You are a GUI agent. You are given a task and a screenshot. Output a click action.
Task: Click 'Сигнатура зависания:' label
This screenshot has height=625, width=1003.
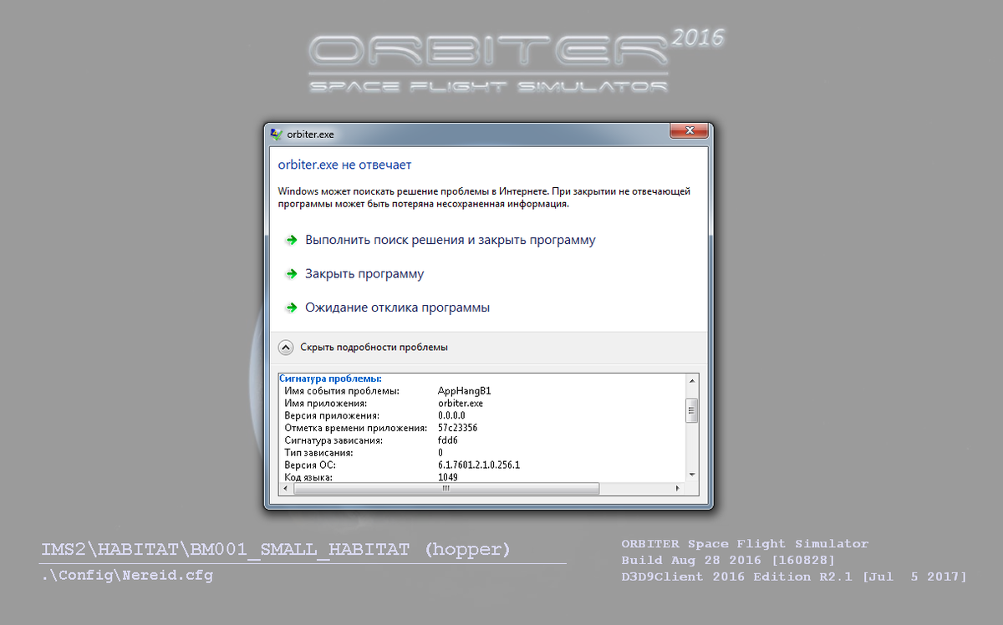[x=333, y=440]
